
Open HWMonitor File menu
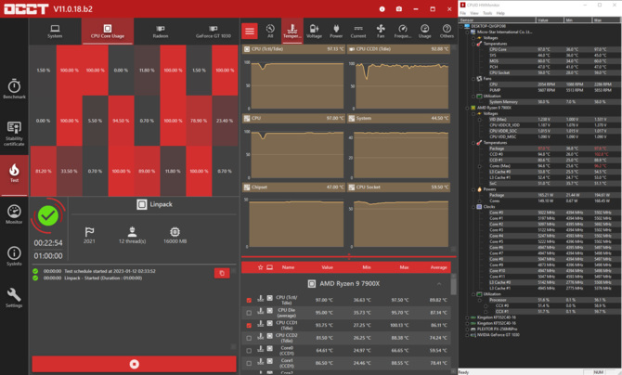tap(463, 13)
